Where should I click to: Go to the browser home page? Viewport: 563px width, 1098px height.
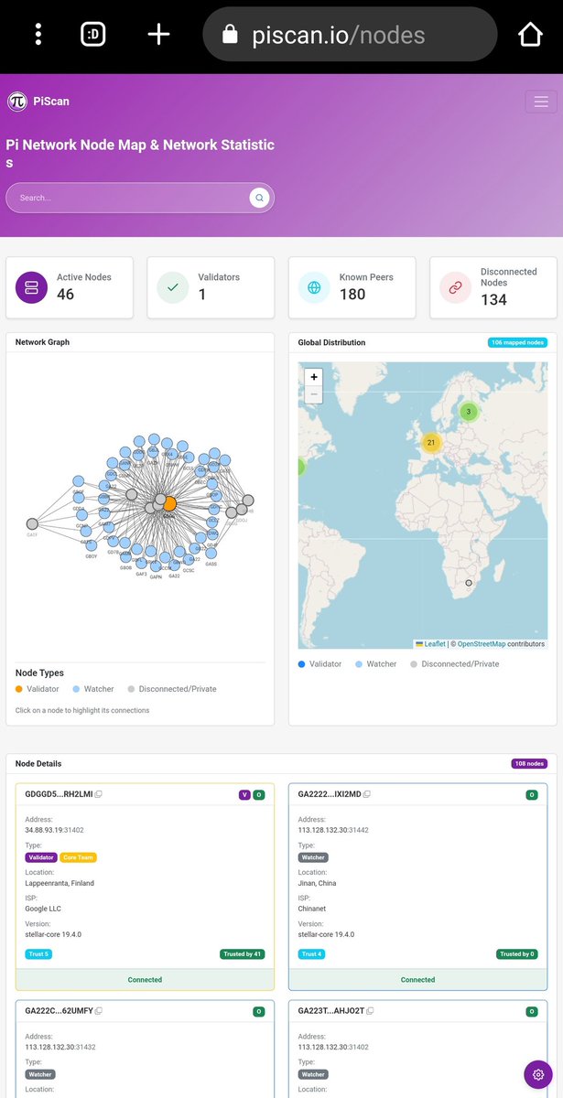[531, 34]
